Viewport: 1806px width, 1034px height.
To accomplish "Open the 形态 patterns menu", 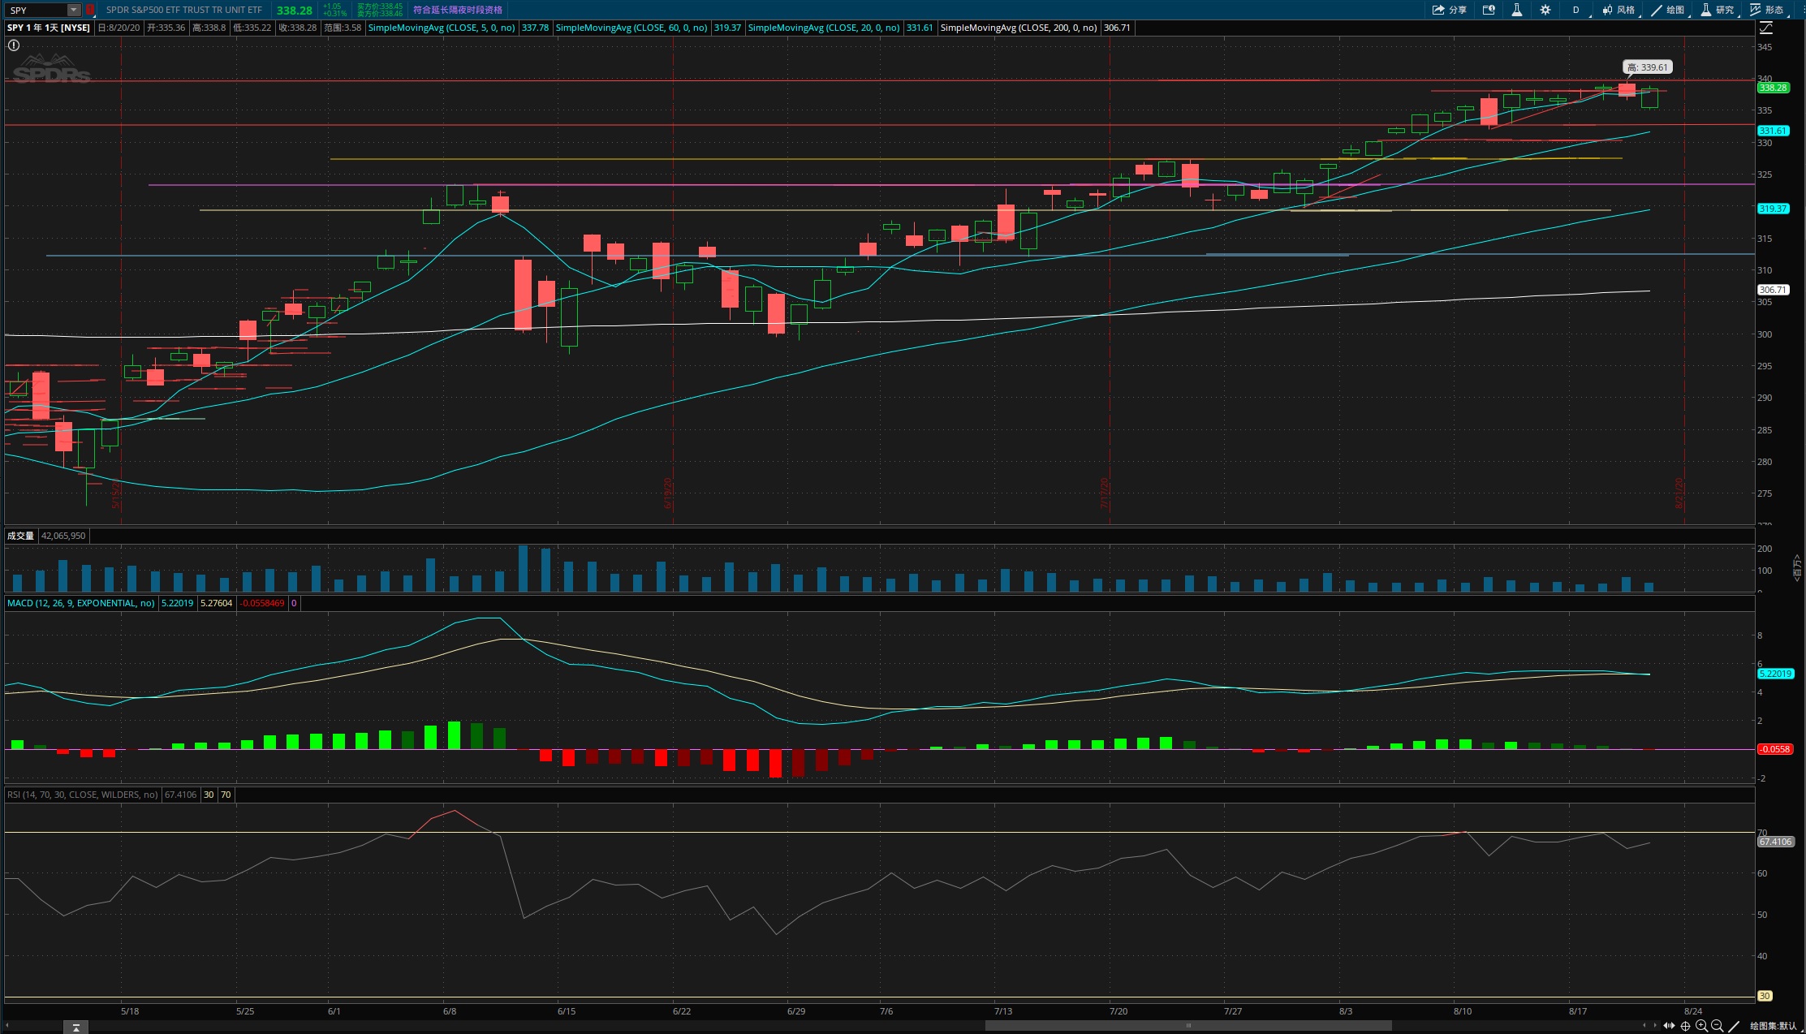I will point(1767,10).
